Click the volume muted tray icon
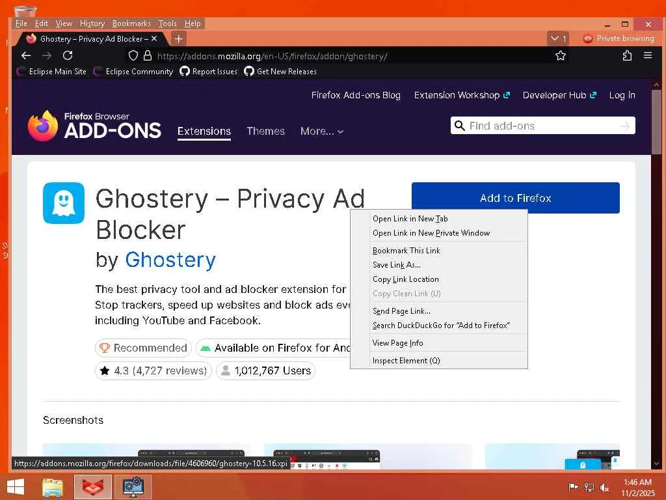Viewport: 666px width, 500px height. tap(604, 487)
